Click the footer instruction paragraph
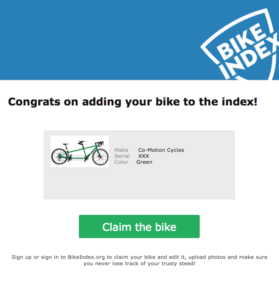Screen dimensions: 279x282 click(139, 260)
